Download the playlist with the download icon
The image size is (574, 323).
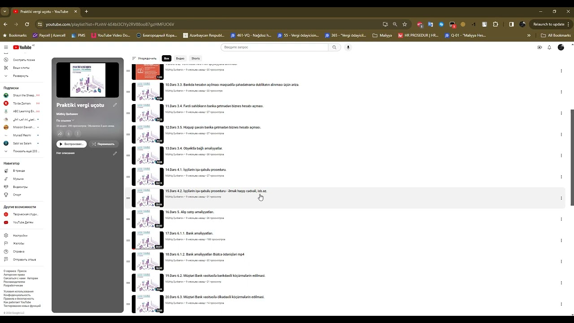(69, 133)
